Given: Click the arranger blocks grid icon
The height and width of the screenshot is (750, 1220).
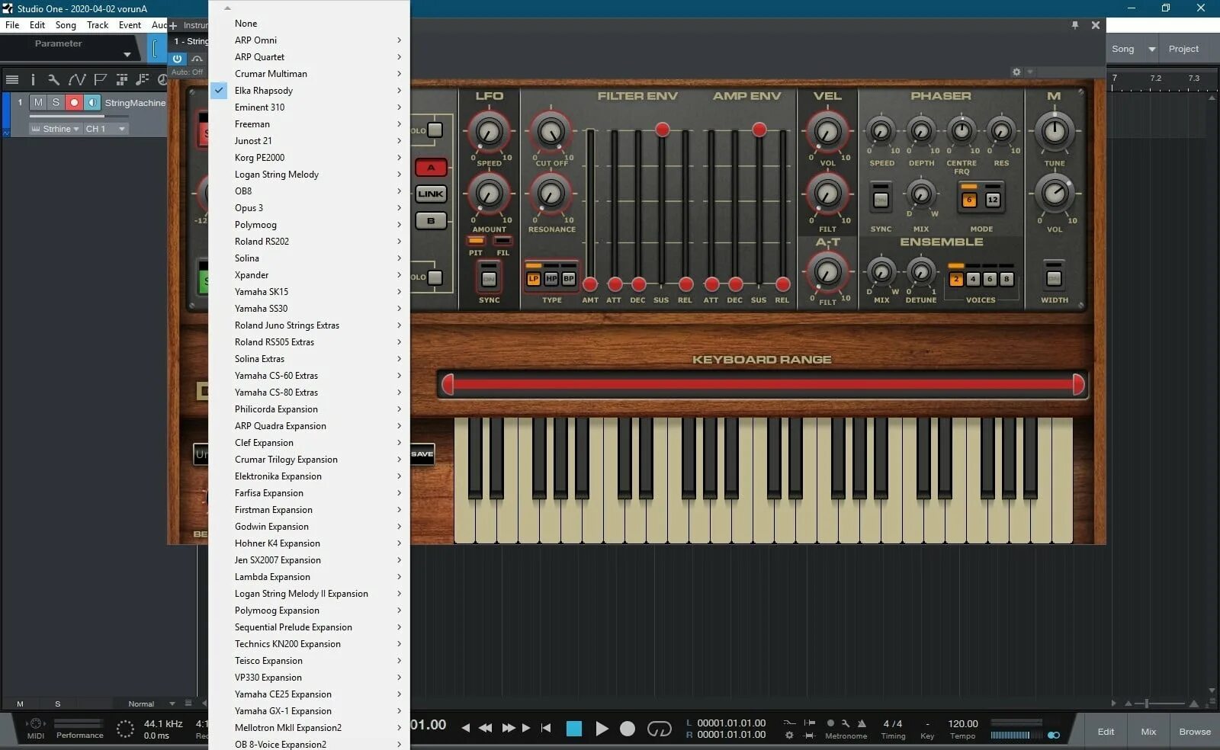Looking at the screenshot, I should pos(122,79).
